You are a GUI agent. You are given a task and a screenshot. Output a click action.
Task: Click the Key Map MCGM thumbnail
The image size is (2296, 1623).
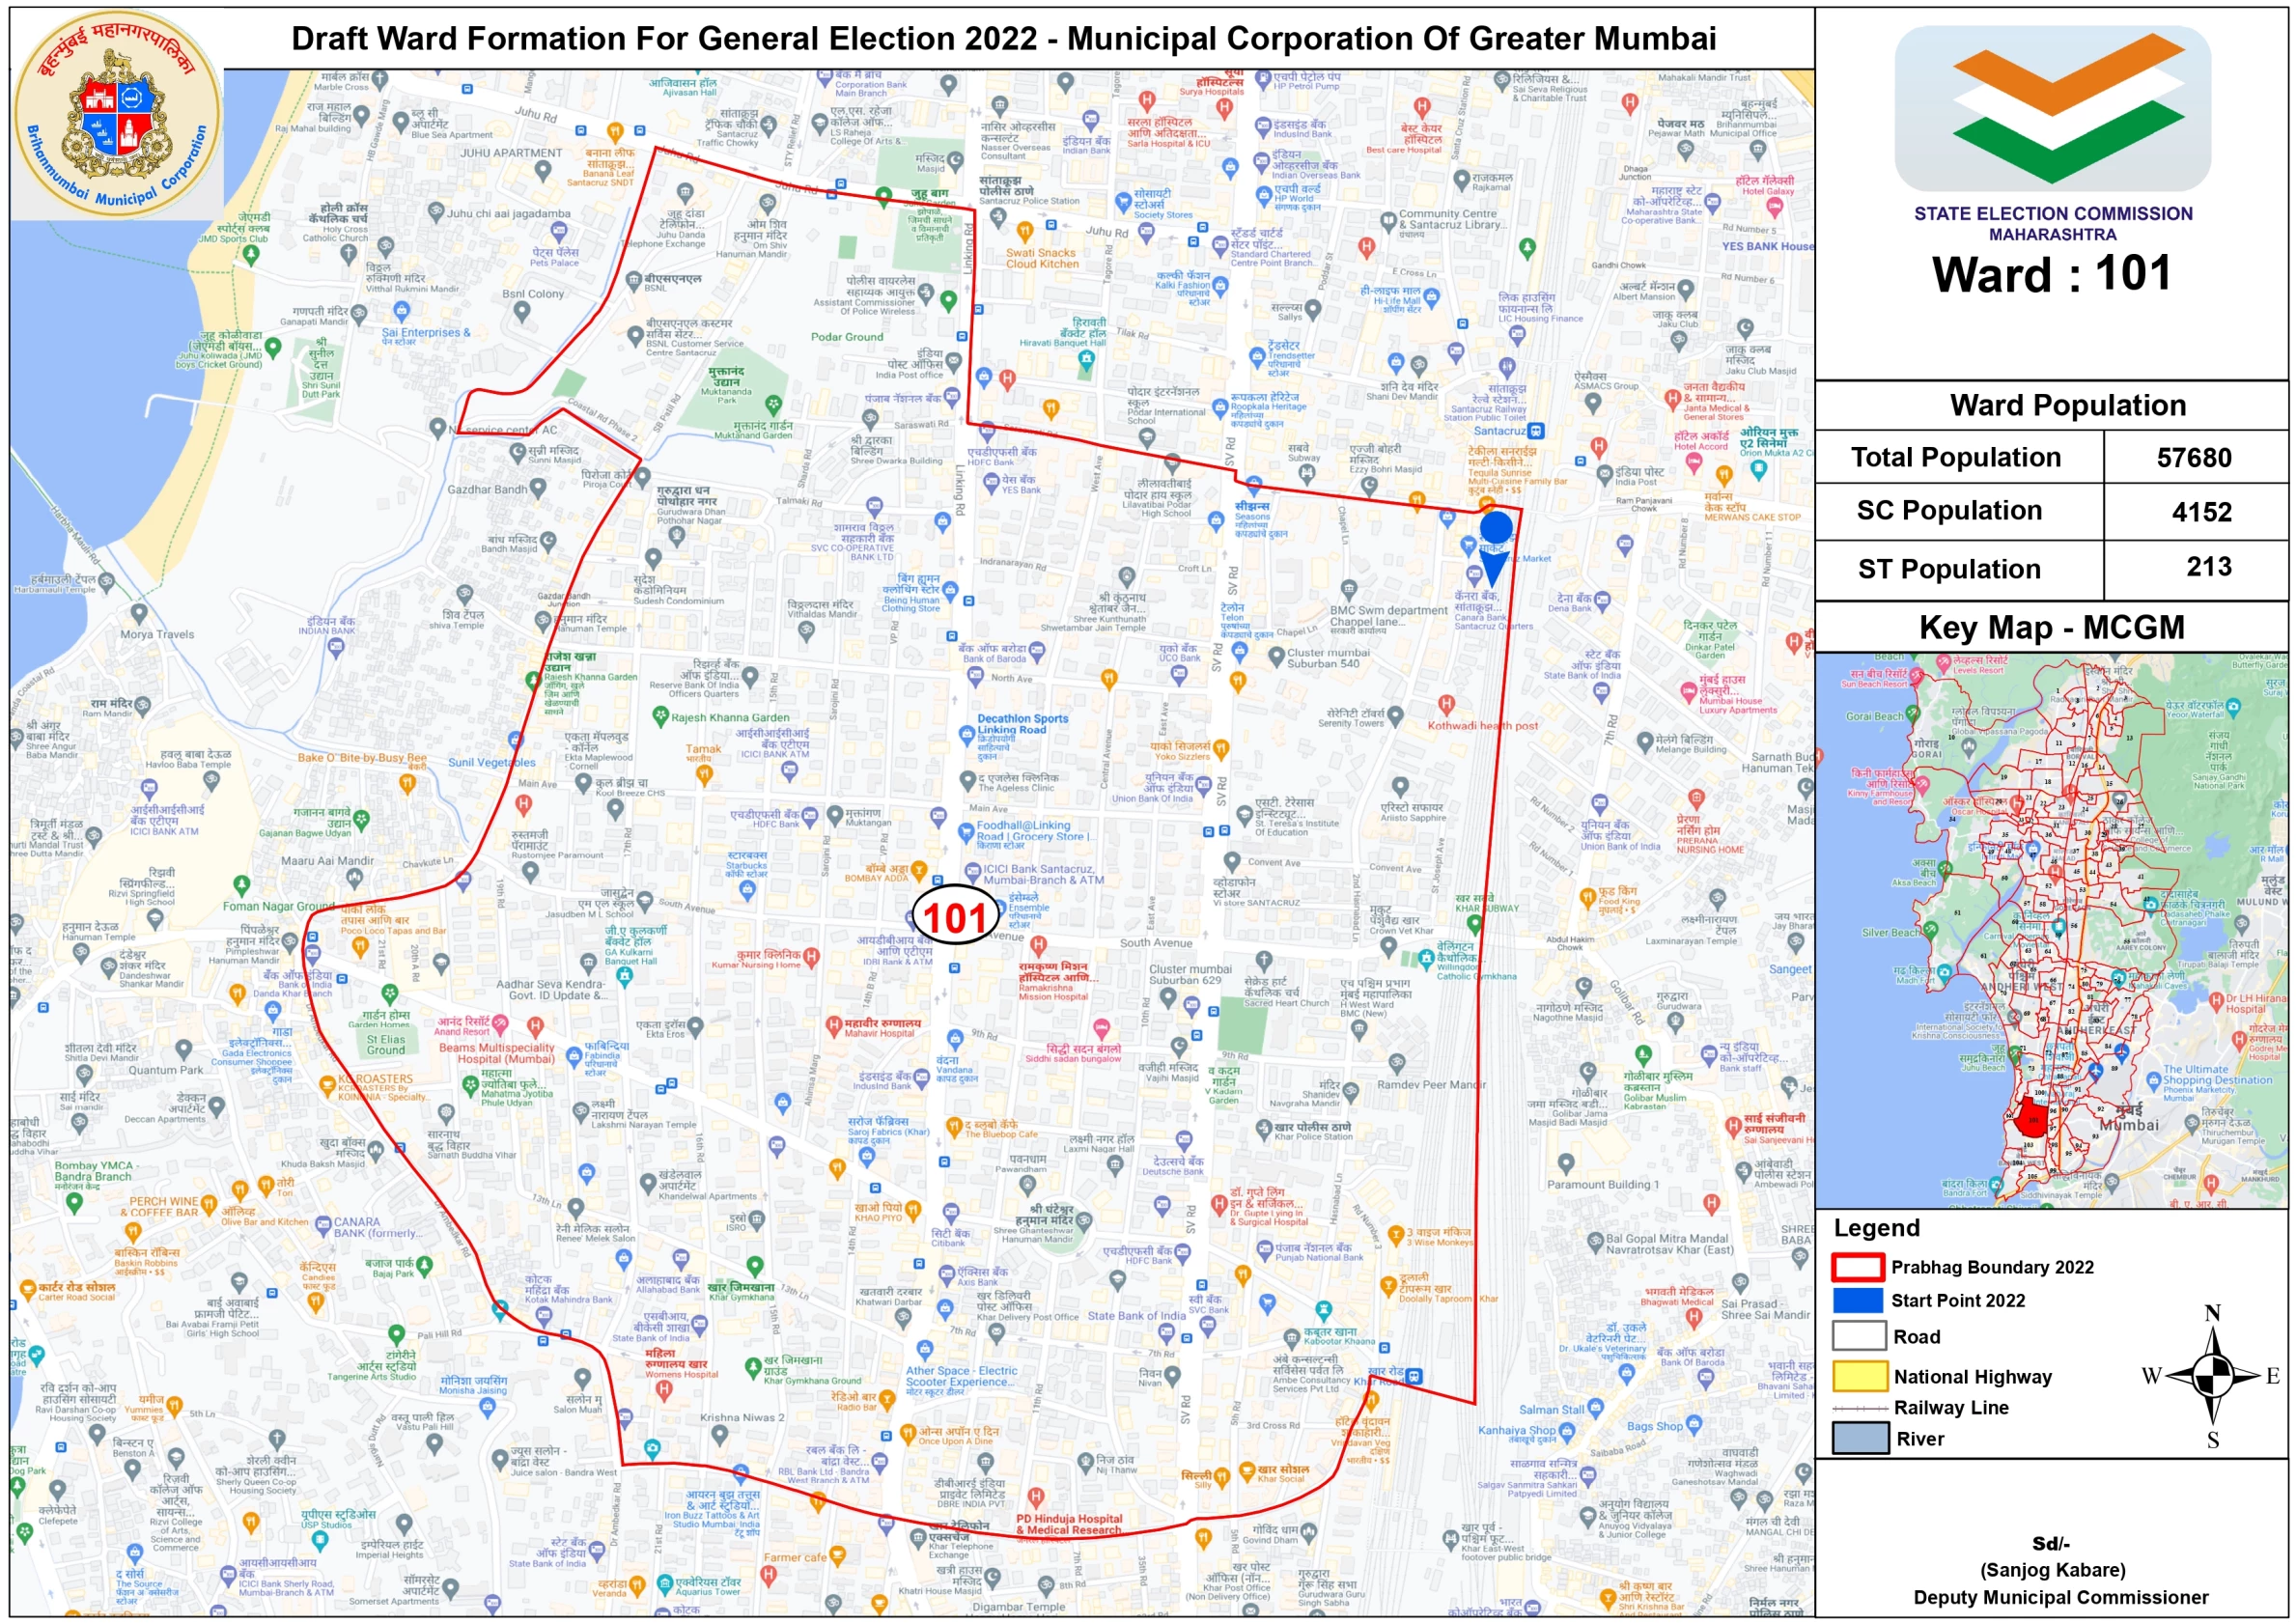(2051, 930)
